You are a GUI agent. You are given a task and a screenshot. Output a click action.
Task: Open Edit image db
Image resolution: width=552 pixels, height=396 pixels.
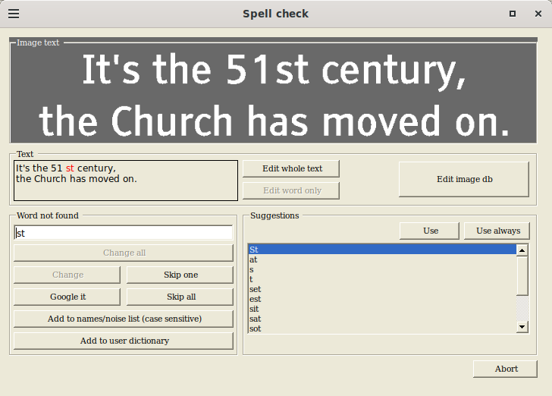tap(464, 179)
